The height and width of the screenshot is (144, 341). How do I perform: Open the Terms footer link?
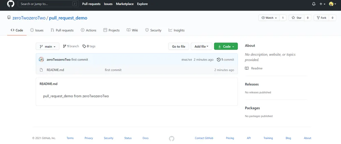pyautogui.click(x=70, y=138)
